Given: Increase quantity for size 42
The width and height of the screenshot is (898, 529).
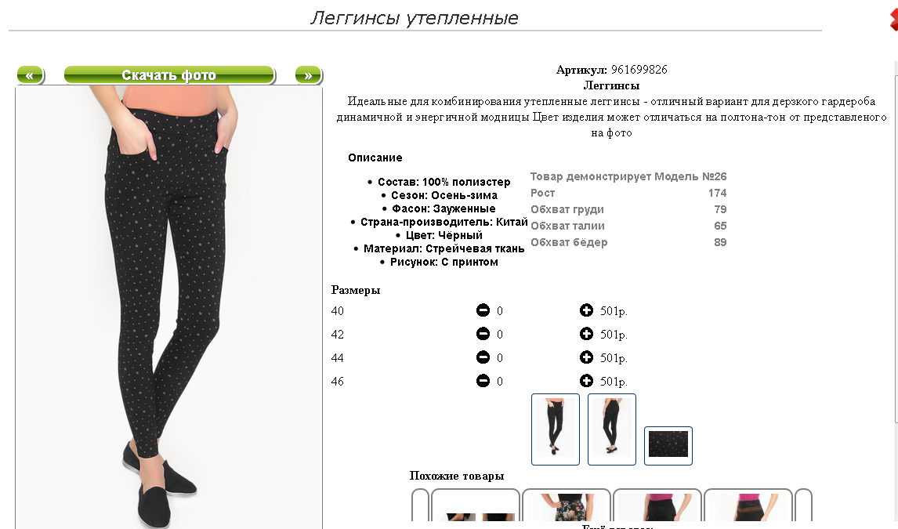Looking at the screenshot, I should pyautogui.click(x=586, y=334).
